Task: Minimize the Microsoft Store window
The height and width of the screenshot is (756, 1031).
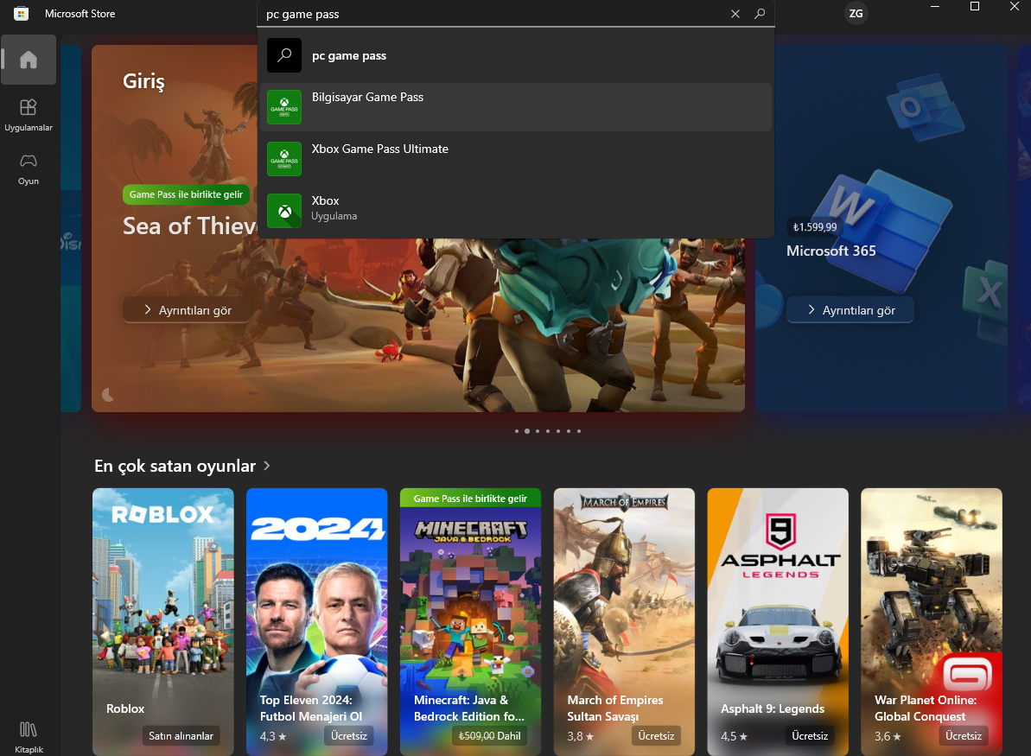Action: click(x=935, y=7)
